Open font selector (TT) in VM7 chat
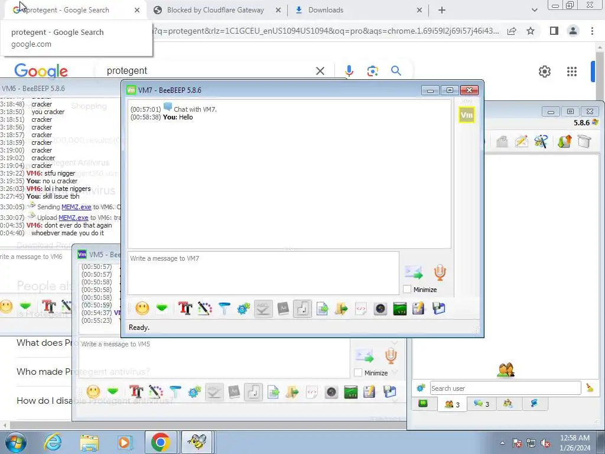This screenshot has width=605, height=454. pyautogui.click(x=185, y=309)
